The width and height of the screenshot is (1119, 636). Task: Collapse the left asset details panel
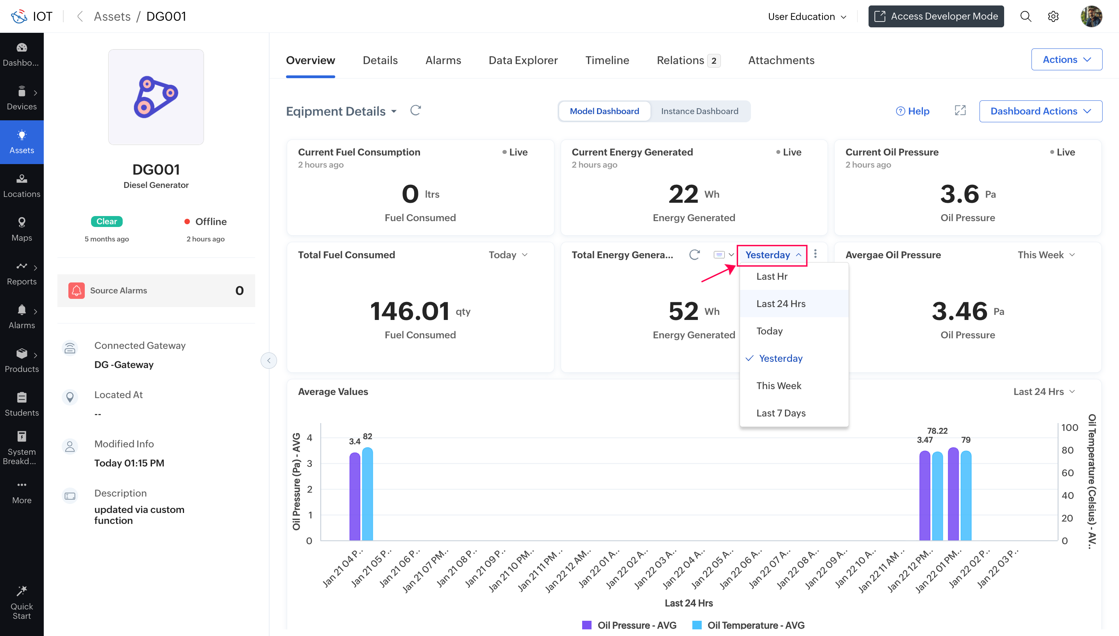tap(268, 360)
